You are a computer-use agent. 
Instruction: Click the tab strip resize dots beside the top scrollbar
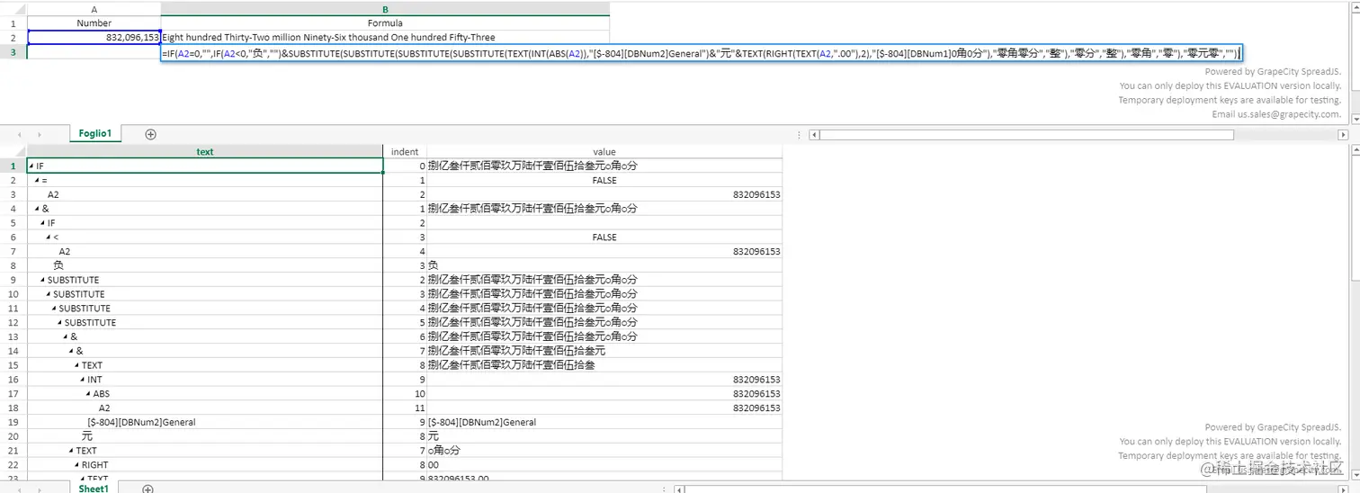tap(801, 134)
